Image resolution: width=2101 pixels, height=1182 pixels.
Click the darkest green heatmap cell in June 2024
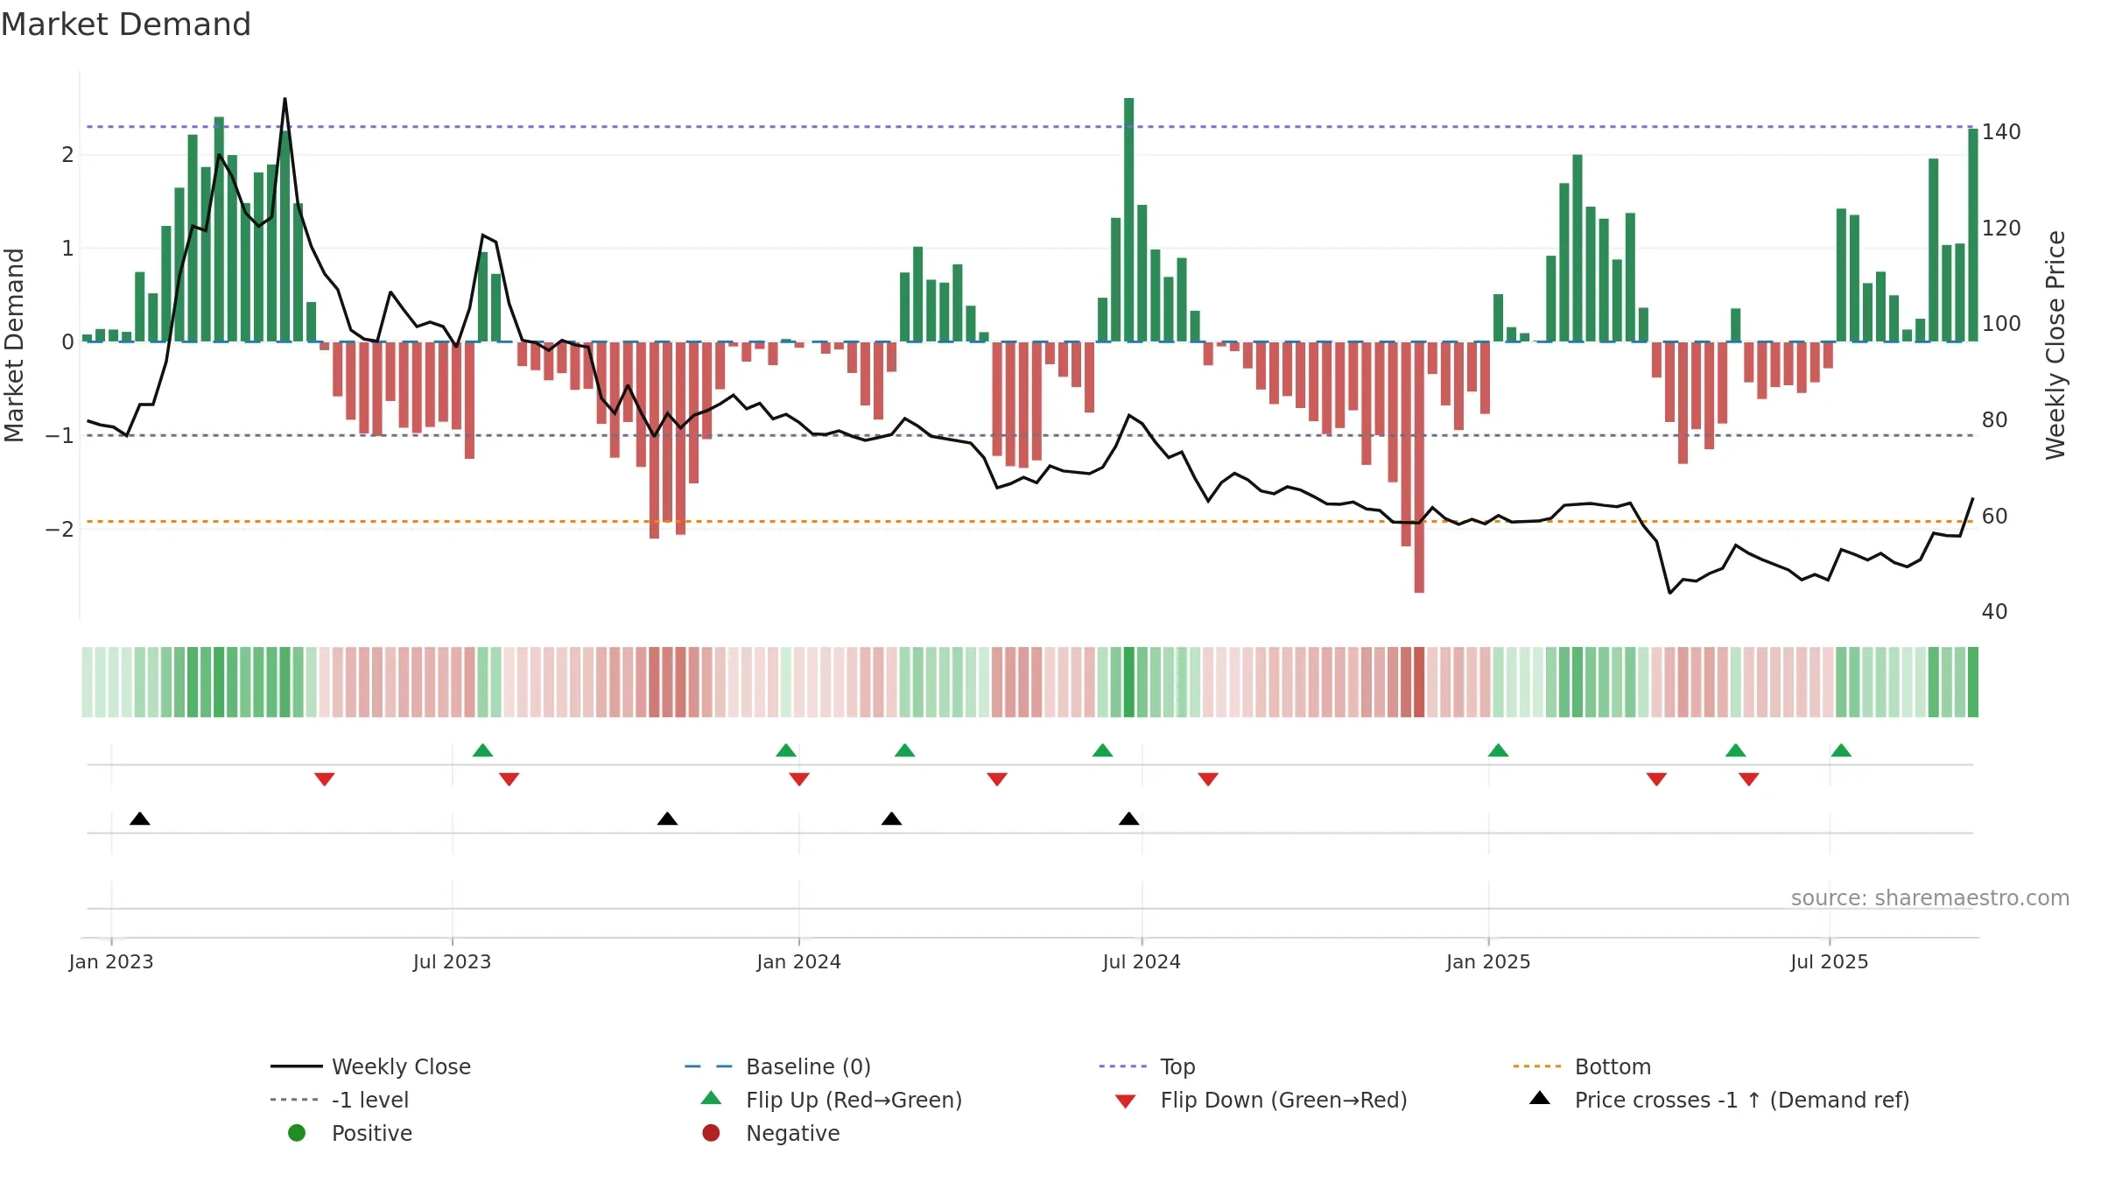(1129, 682)
